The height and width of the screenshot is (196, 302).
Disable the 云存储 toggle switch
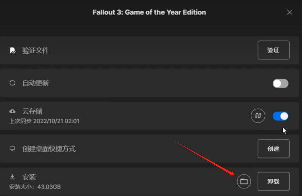point(280,116)
